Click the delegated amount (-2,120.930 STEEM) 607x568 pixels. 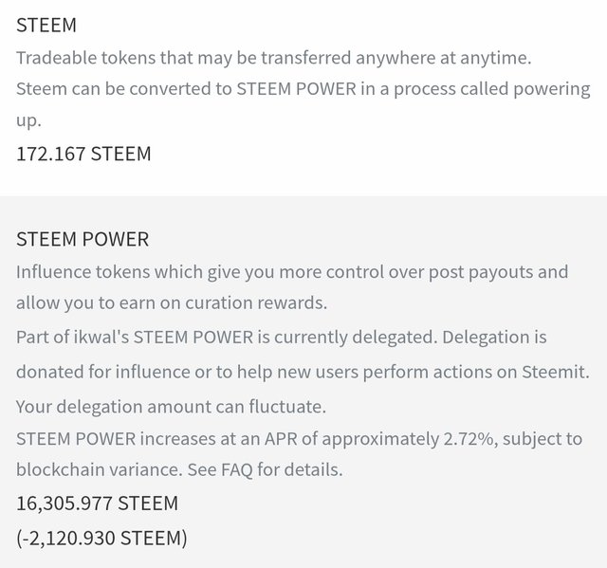point(101,539)
